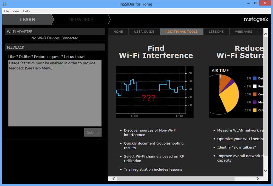Click the yellow 29% legend swatch
Viewport: 273px width, 186px height.
255,110
